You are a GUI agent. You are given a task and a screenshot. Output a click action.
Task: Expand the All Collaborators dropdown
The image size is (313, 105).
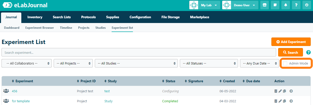(x=27, y=63)
